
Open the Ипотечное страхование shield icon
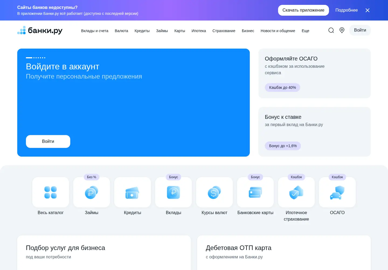296,192
